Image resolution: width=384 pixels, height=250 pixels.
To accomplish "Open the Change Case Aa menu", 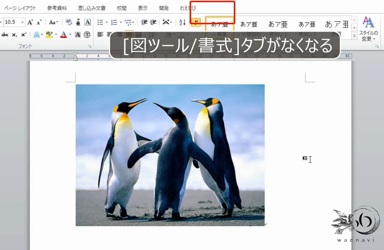I will point(53,22).
